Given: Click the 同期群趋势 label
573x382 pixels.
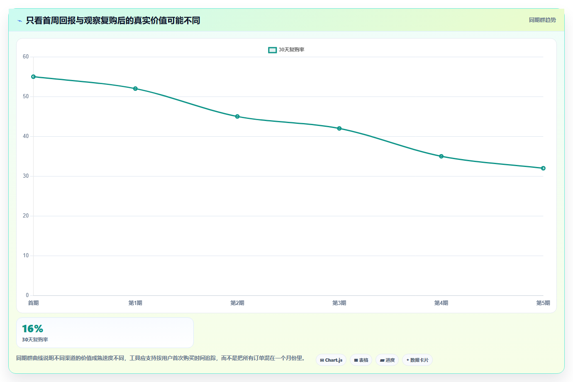Looking at the screenshot, I should [542, 20].
